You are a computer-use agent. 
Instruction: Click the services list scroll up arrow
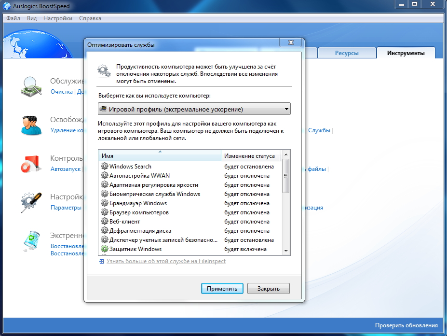click(x=286, y=154)
